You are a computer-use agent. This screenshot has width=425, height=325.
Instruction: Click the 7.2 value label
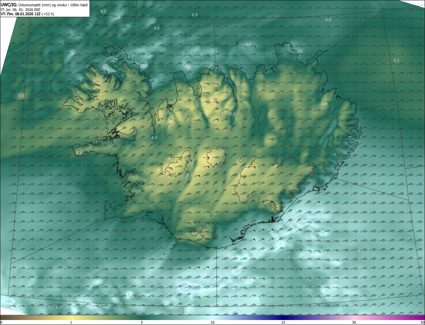point(410,239)
